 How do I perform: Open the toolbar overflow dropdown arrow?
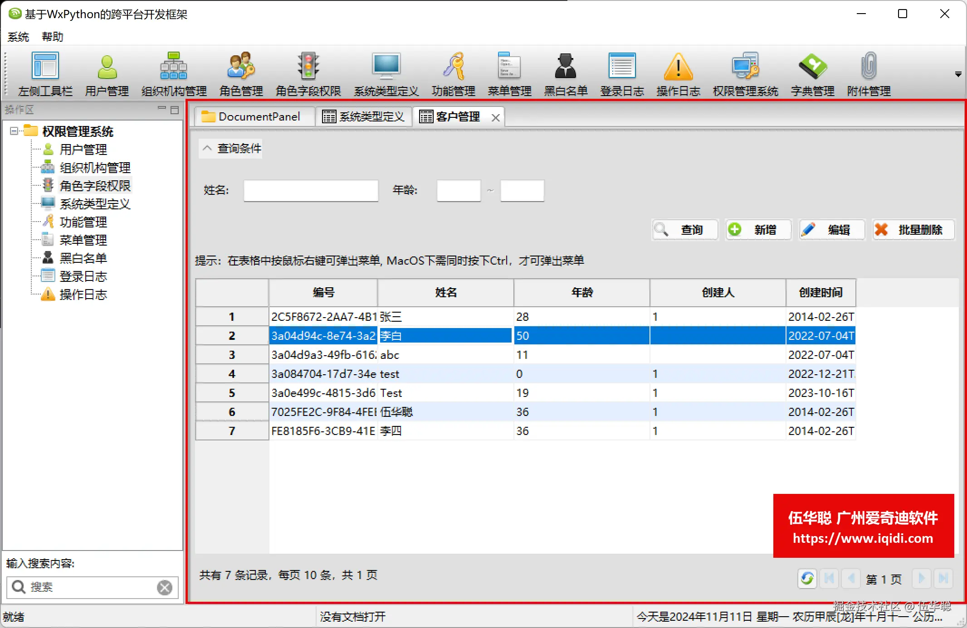[x=958, y=74]
